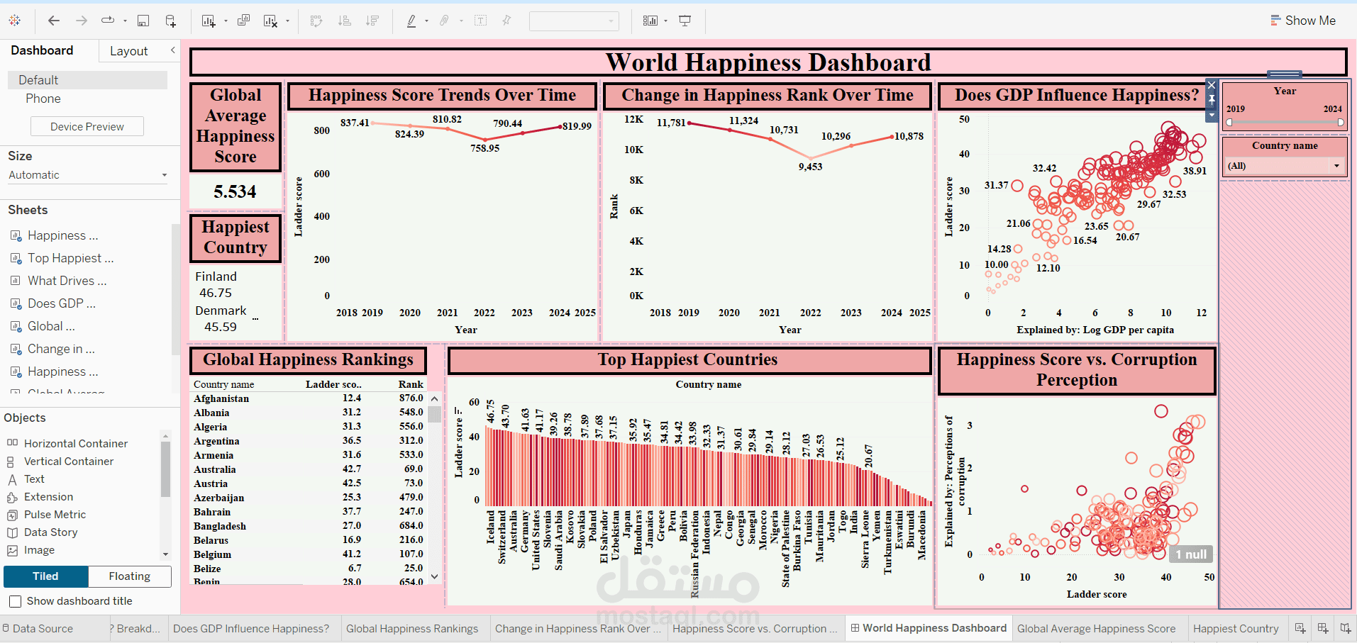Open the selected container's More Options arrow
This screenshot has width=1357, height=643.
click(1212, 114)
